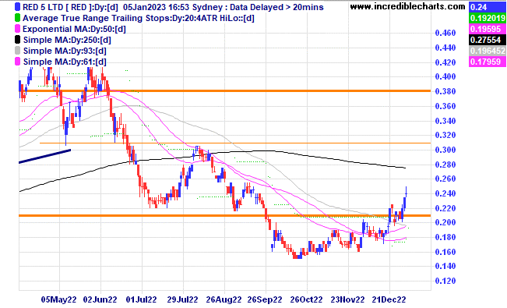The width and height of the screenshot is (507, 308).
Task: Select the Simple MA:Dy:93 legend label
Action: pyautogui.click(x=65, y=51)
